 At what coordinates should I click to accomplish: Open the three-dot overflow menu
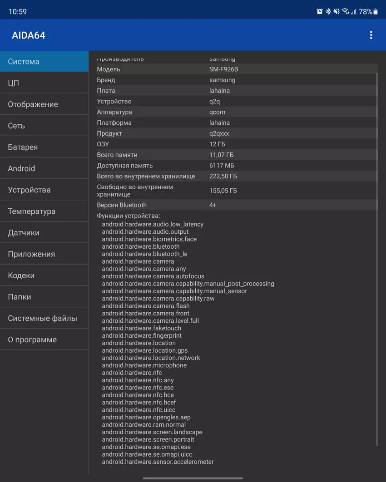point(371,35)
